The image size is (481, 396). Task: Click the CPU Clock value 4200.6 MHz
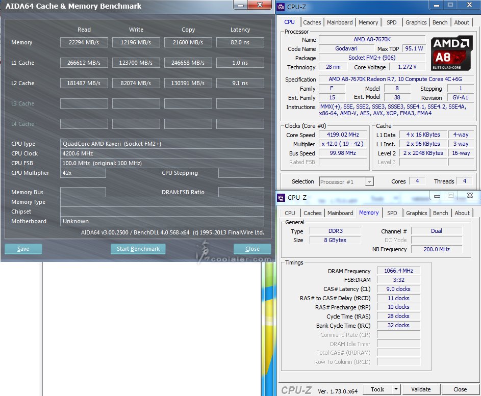coord(162,153)
